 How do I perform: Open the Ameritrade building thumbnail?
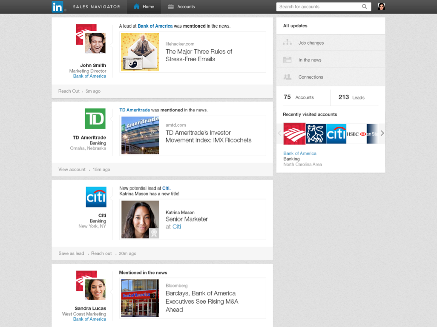click(x=140, y=135)
